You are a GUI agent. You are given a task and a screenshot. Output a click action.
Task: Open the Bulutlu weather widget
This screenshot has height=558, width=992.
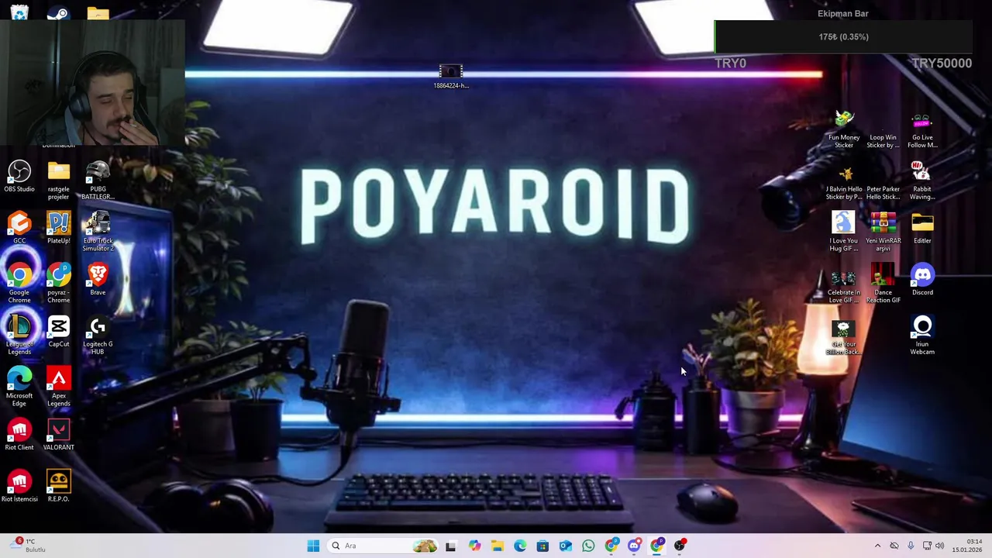pyautogui.click(x=28, y=546)
